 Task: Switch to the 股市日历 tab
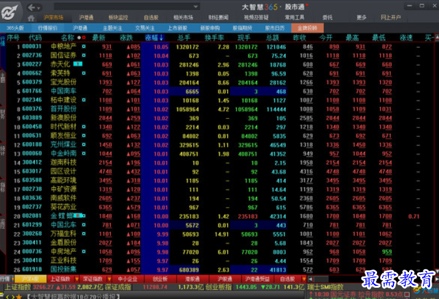pyautogui.click(x=275, y=28)
